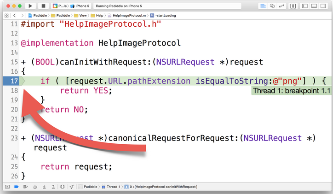Toggle the Debug area panel

[314, 6]
